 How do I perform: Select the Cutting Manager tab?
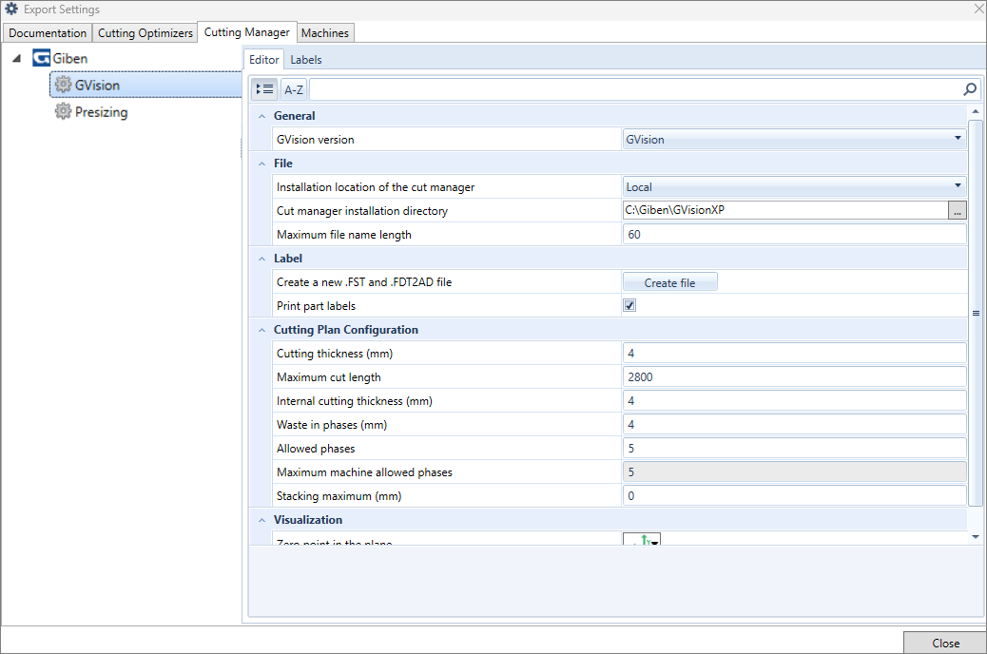[x=247, y=32]
